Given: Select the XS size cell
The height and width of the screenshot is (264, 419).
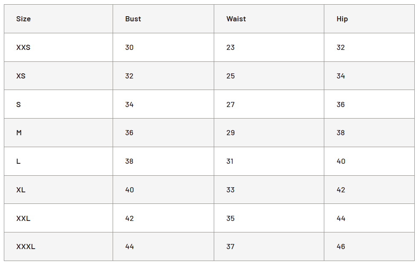Looking at the screenshot, I should [58, 76].
